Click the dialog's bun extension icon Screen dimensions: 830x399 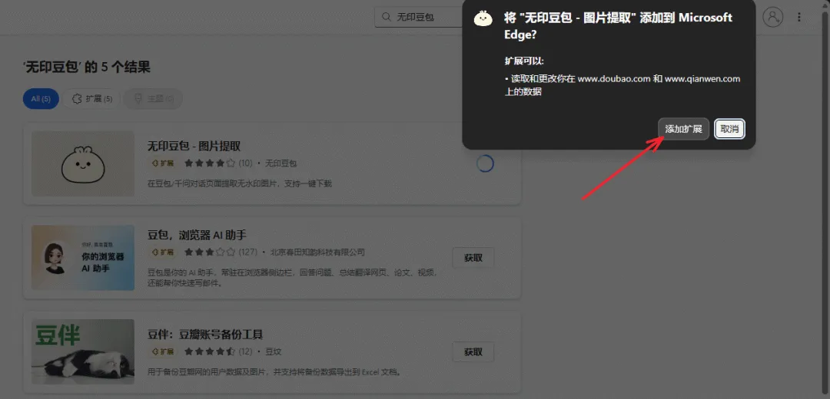[x=483, y=19]
